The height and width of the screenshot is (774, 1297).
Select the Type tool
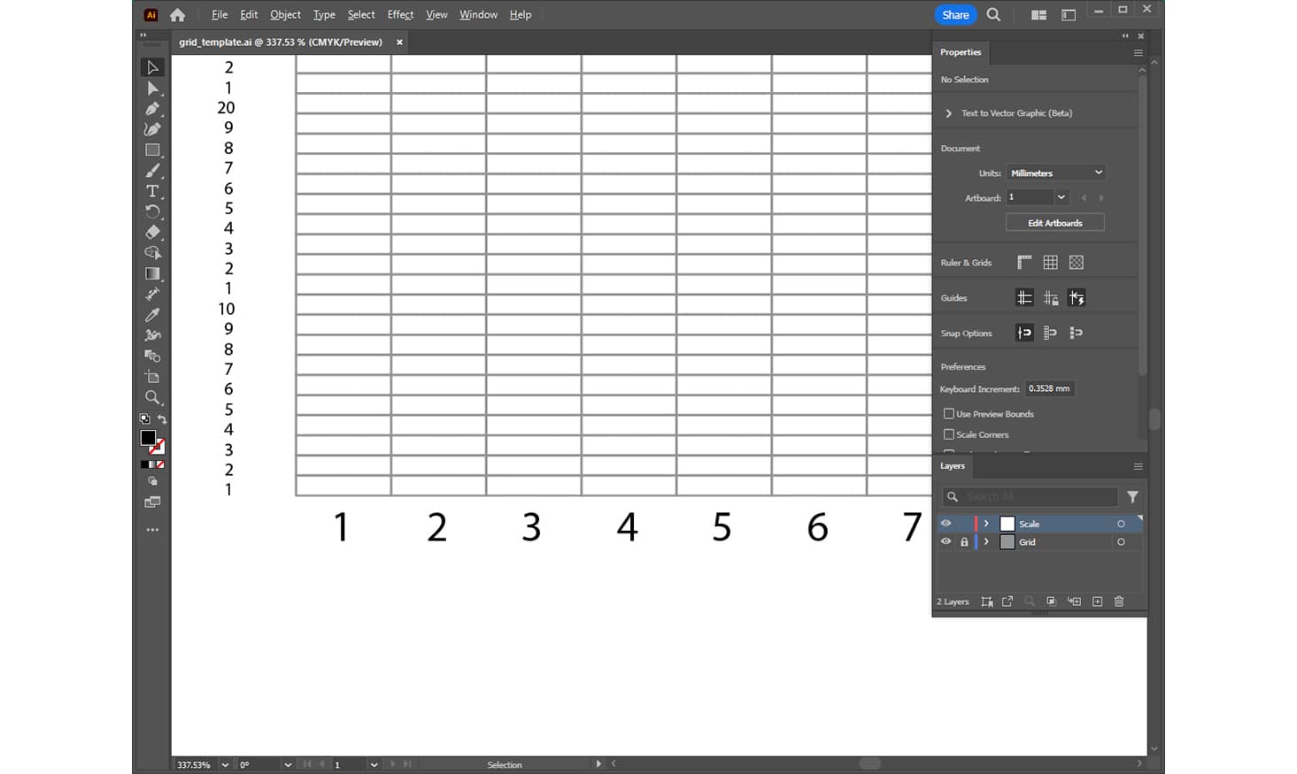pyautogui.click(x=152, y=191)
